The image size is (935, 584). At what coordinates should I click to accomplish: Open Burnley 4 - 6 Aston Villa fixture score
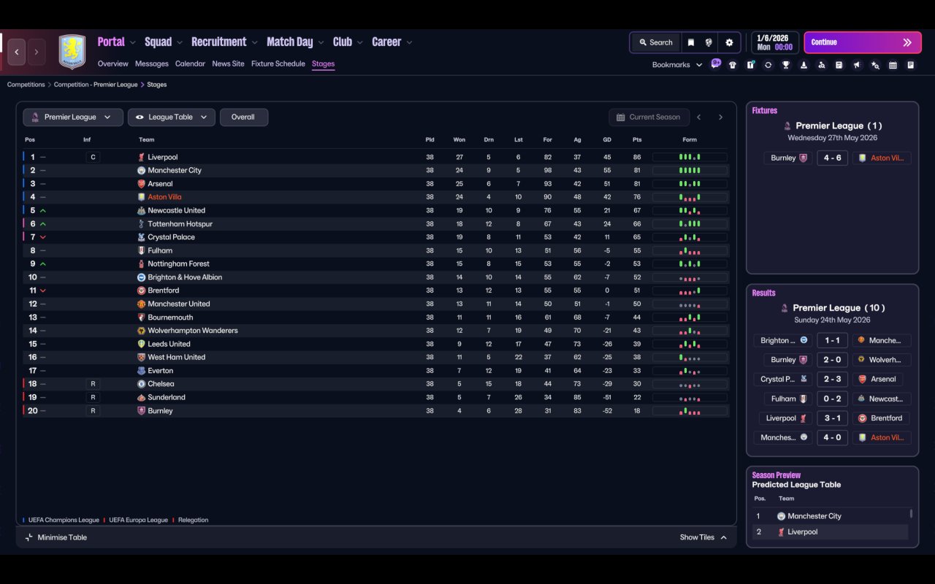pos(832,158)
